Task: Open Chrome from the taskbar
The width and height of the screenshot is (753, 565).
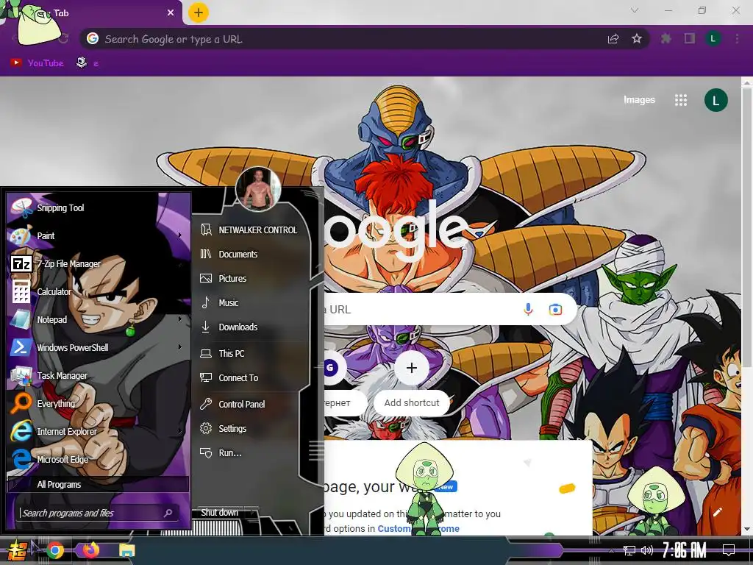Action: (x=54, y=550)
